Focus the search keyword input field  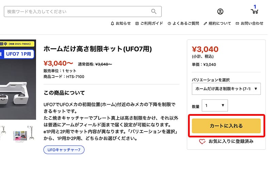coord(76,12)
